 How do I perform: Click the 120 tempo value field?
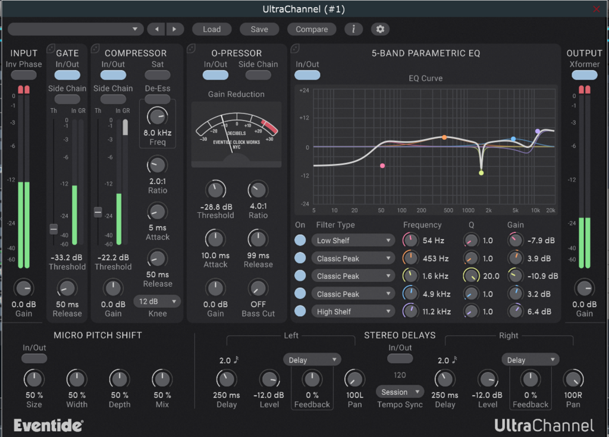[400, 375]
